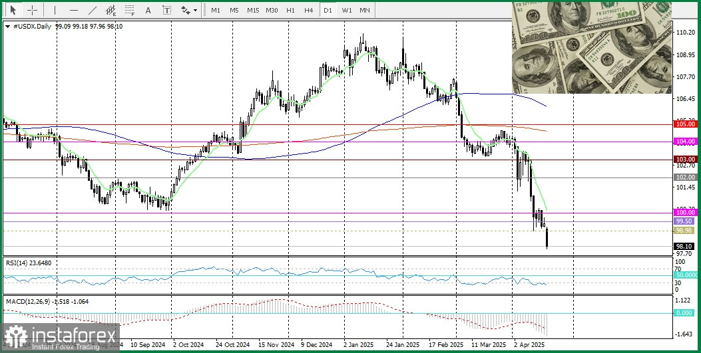Viewport: 701px width, 353px height.
Task: Click the RSI(14) 23.6480 indicator label
Action: point(29,263)
